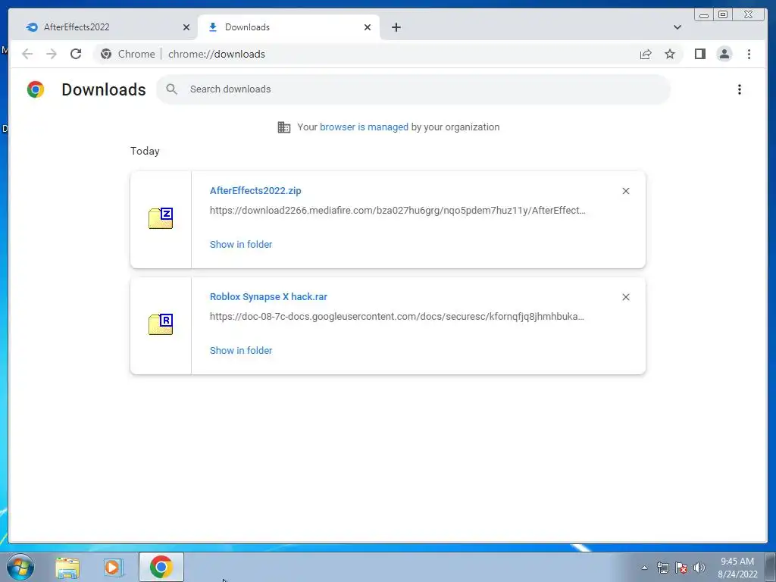This screenshot has height=582, width=776.
Task: Open the AfterEffects2022.zip file link
Action: [x=255, y=190]
